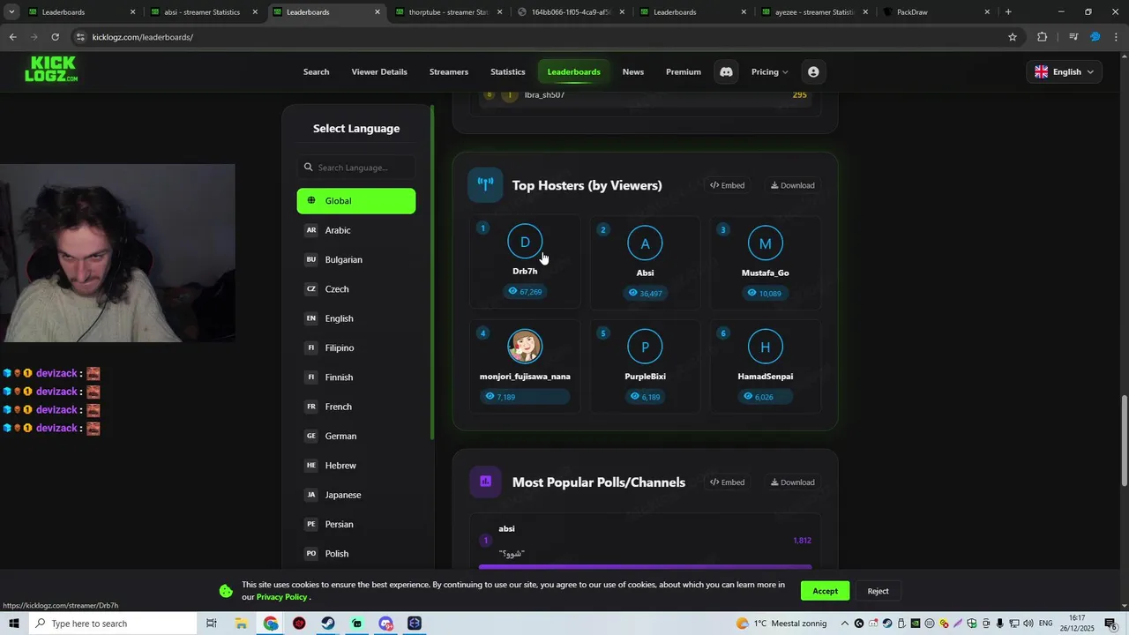Choose Persian language option
Screen dimensions: 1129x635
tap(356, 524)
